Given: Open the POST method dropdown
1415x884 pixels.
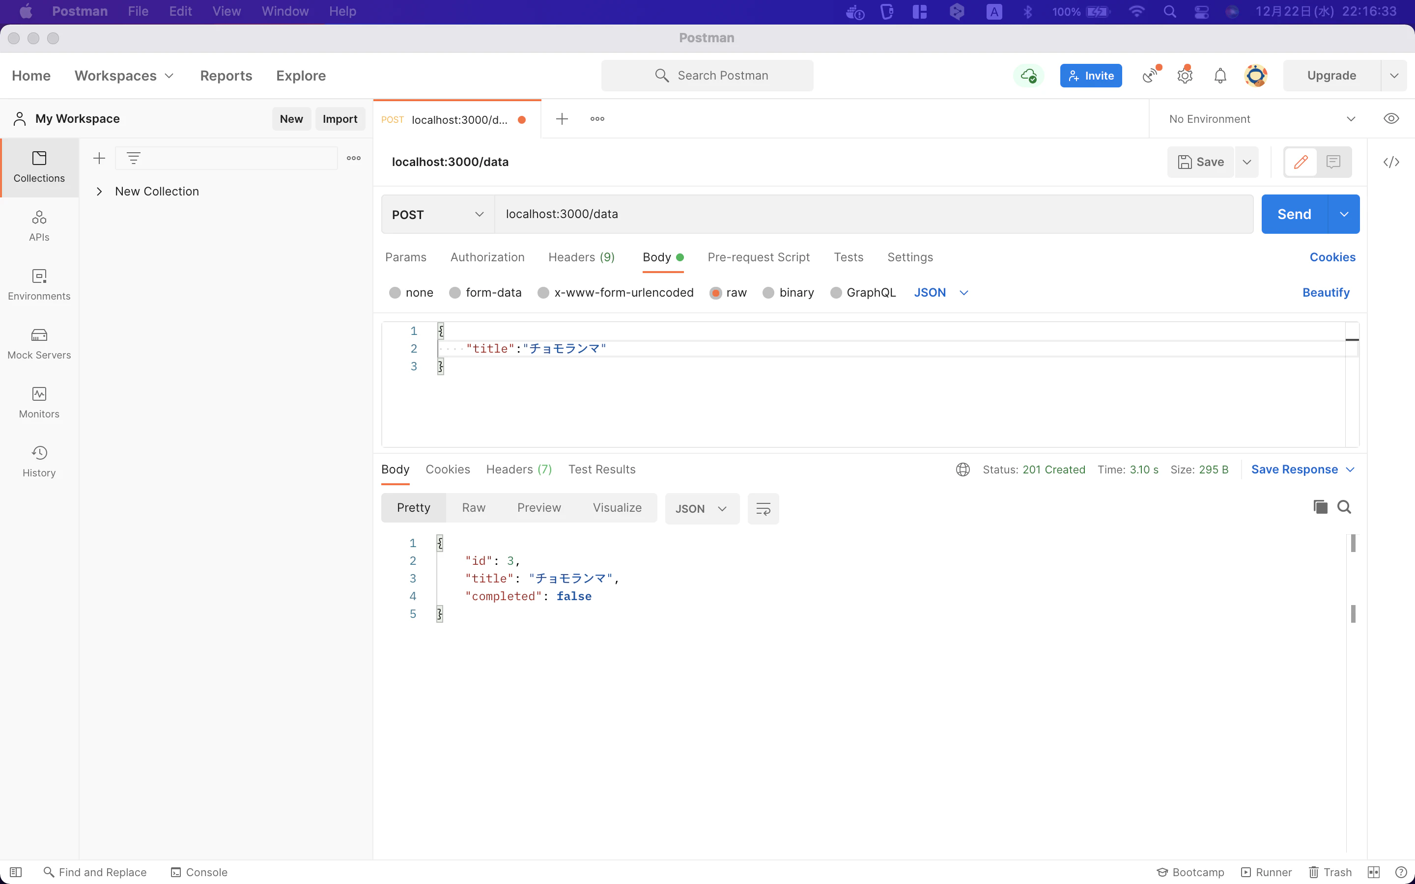Looking at the screenshot, I should tap(438, 214).
